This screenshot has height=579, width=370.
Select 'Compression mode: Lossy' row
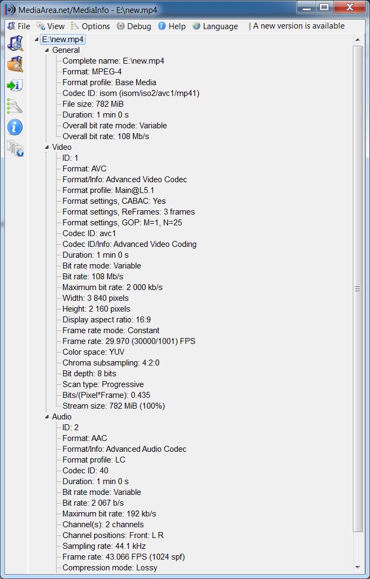[x=110, y=568]
